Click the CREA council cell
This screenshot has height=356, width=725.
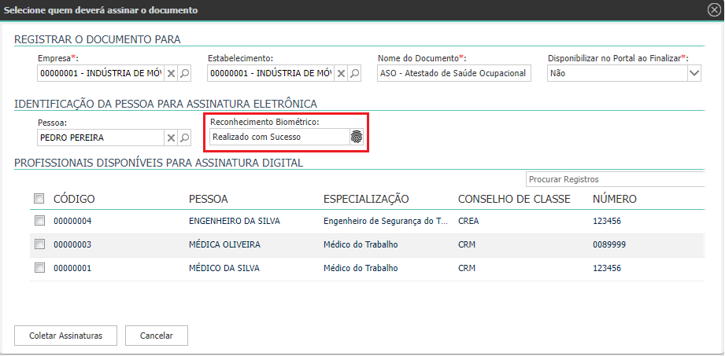[x=468, y=221]
